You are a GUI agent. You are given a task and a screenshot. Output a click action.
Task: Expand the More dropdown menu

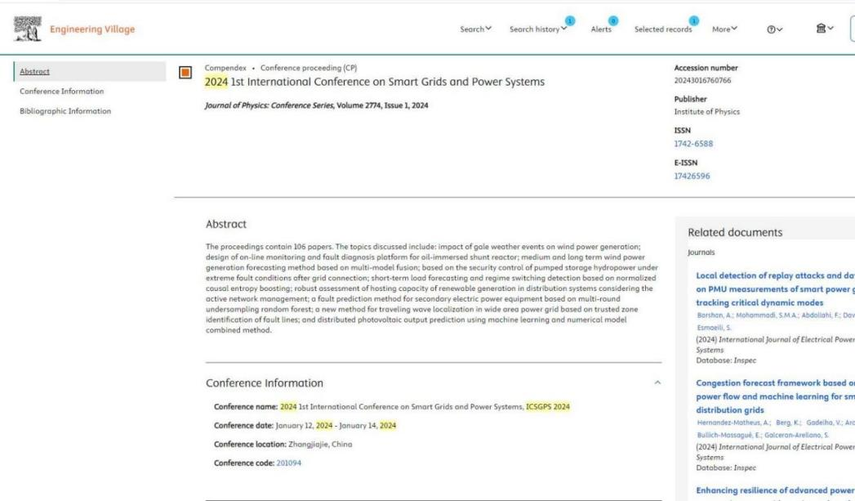pyautogui.click(x=724, y=30)
